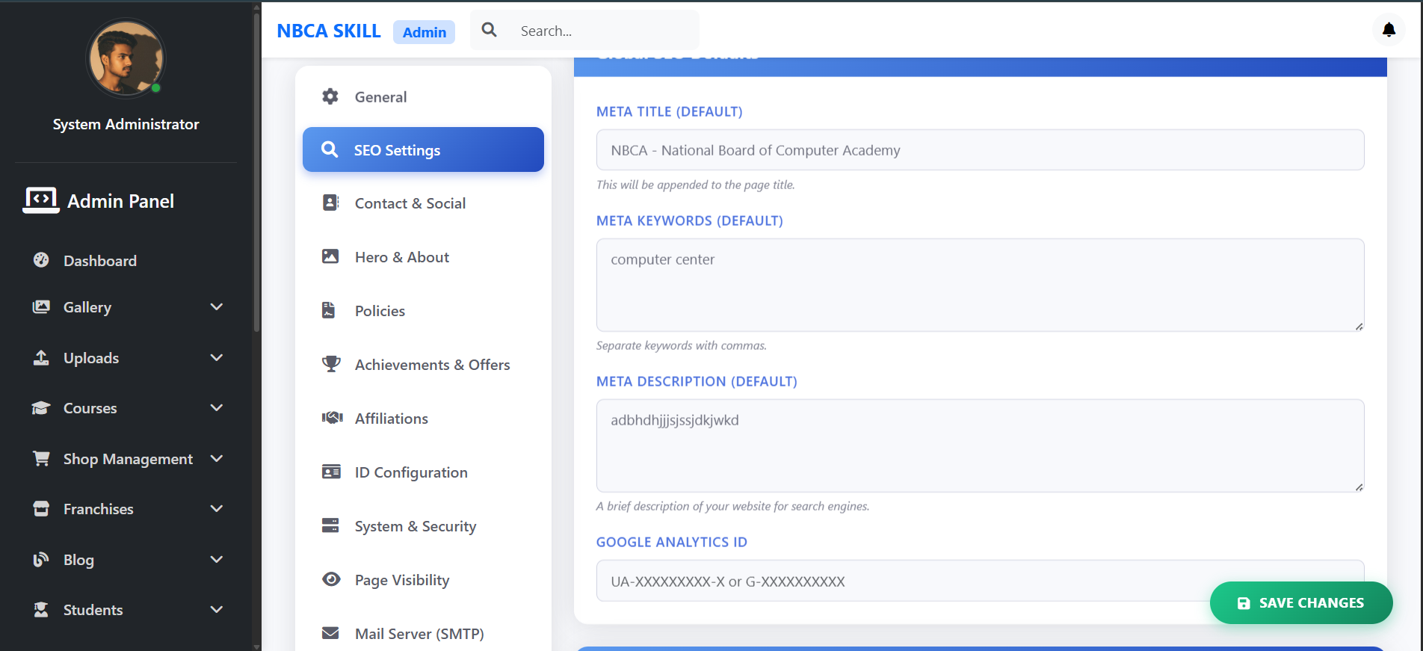1423x651 pixels.
Task: Click the search magnifier icon in header
Action: 489,30
